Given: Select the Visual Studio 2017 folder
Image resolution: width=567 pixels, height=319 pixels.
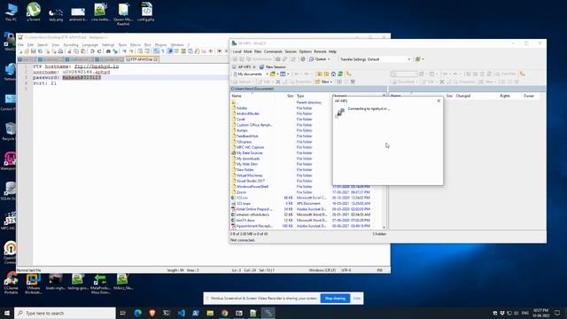Looking at the screenshot, I should click(x=251, y=181).
